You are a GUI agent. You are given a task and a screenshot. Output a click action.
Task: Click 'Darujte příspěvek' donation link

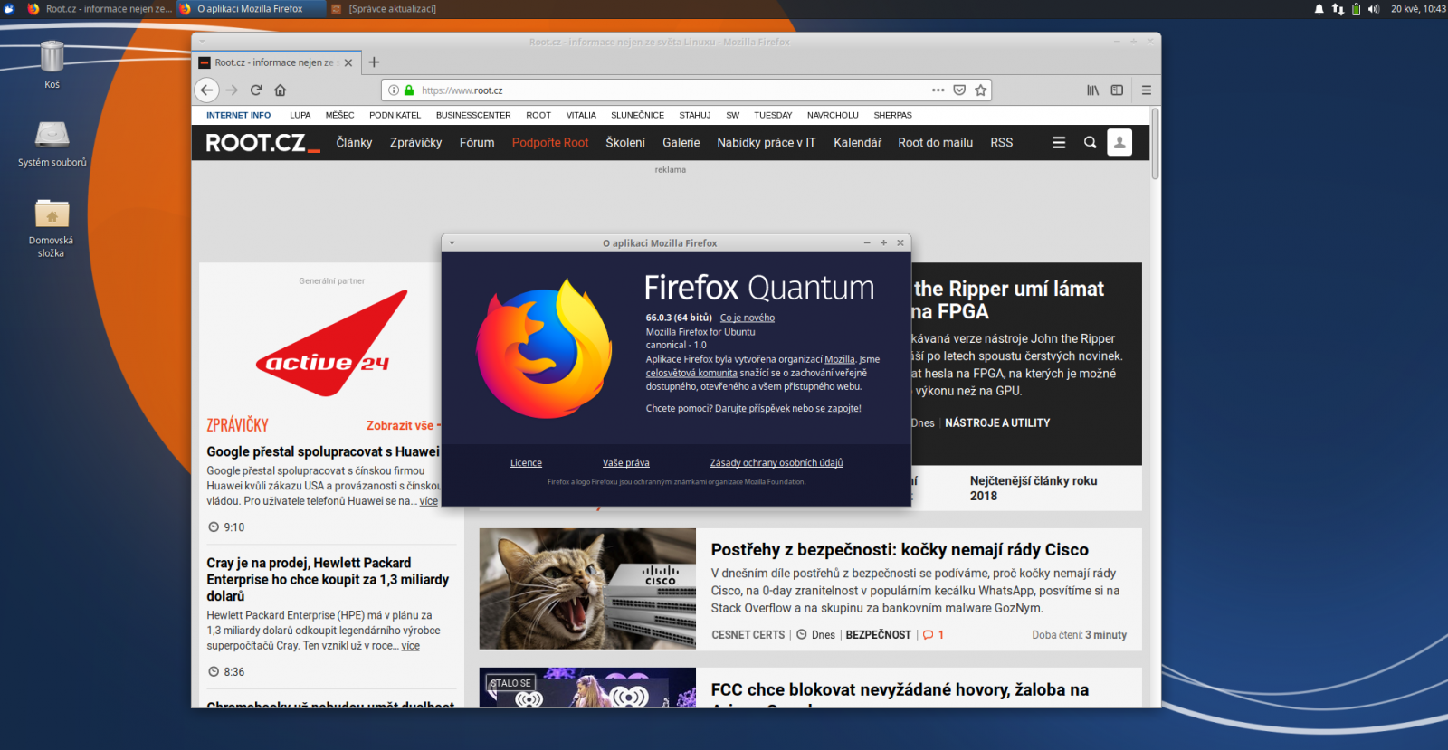[752, 408]
